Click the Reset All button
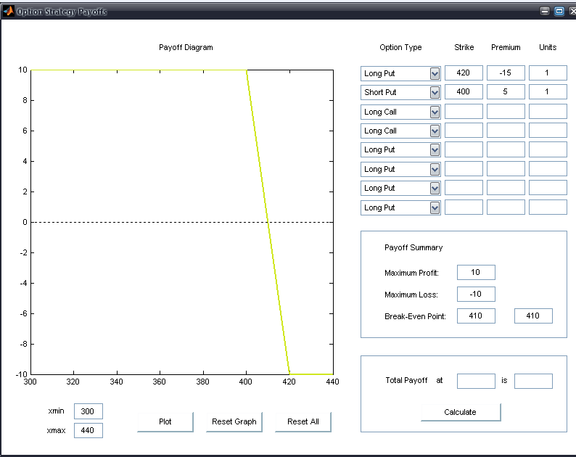Image resolution: width=576 pixels, height=457 pixels. (303, 421)
